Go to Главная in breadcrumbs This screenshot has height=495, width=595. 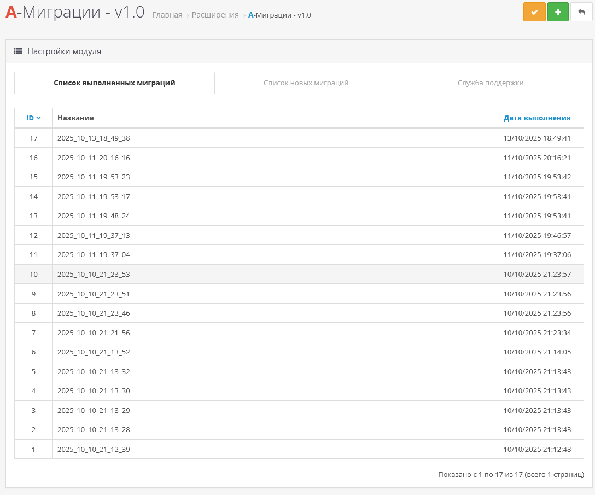[x=167, y=15]
